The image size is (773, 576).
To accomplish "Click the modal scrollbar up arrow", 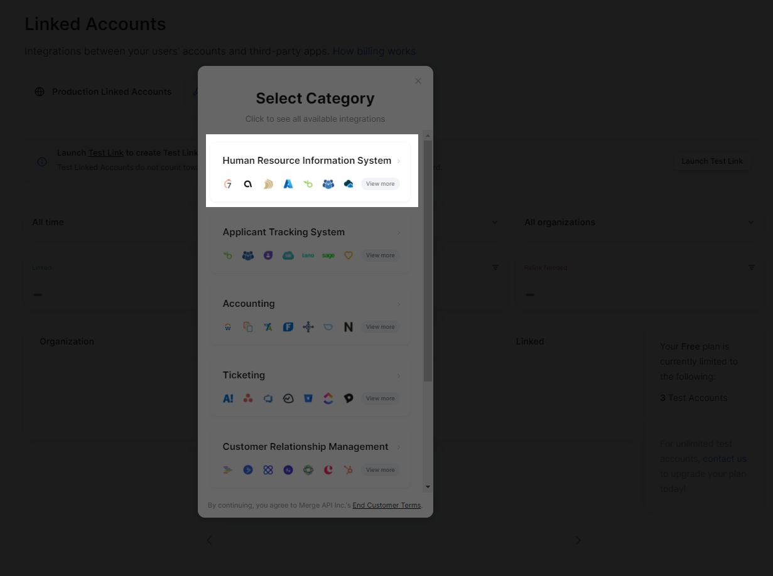I will tap(428, 135).
